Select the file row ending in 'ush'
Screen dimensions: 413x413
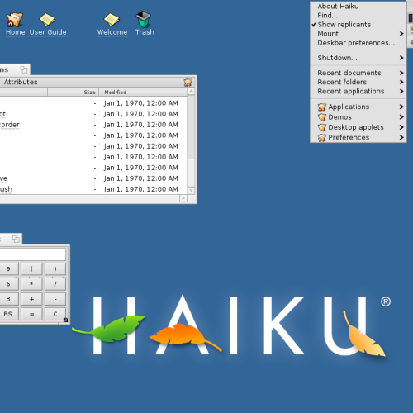pyautogui.click(x=93, y=189)
